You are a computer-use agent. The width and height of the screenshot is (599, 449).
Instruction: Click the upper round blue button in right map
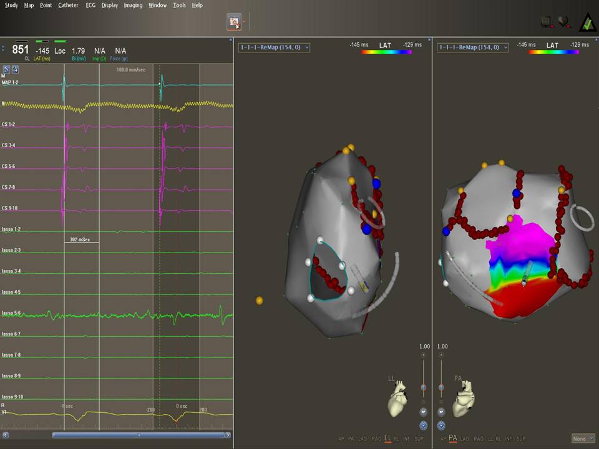(442, 412)
